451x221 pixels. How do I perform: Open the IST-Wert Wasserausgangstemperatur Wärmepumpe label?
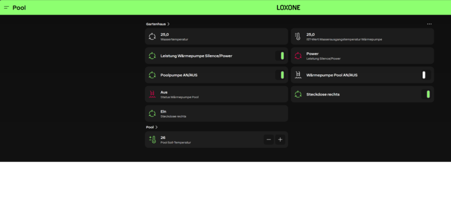[344, 39]
